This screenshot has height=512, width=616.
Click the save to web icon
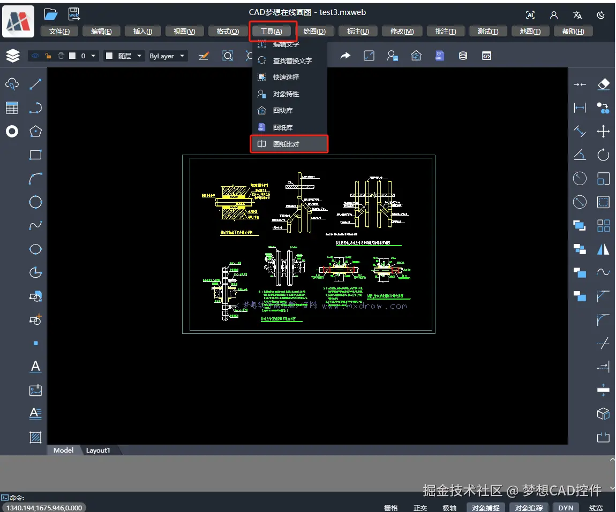[x=74, y=14]
